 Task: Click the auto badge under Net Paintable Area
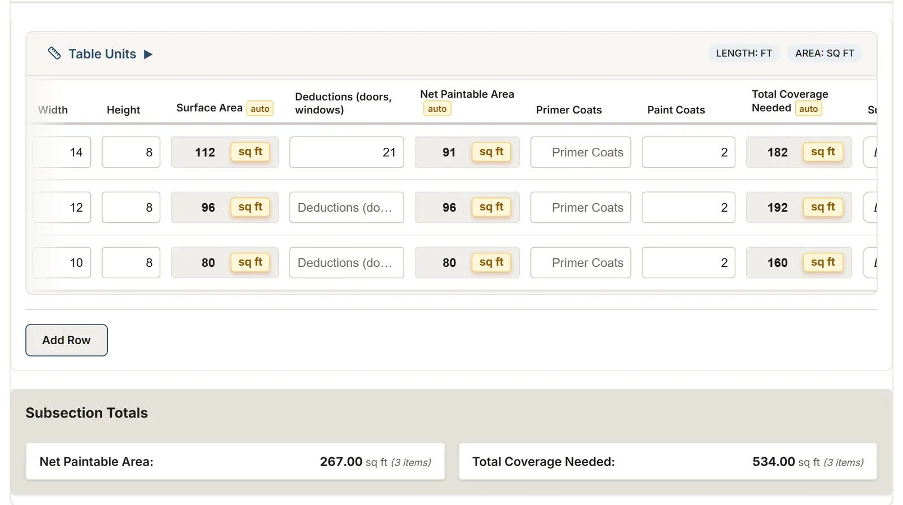437,109
